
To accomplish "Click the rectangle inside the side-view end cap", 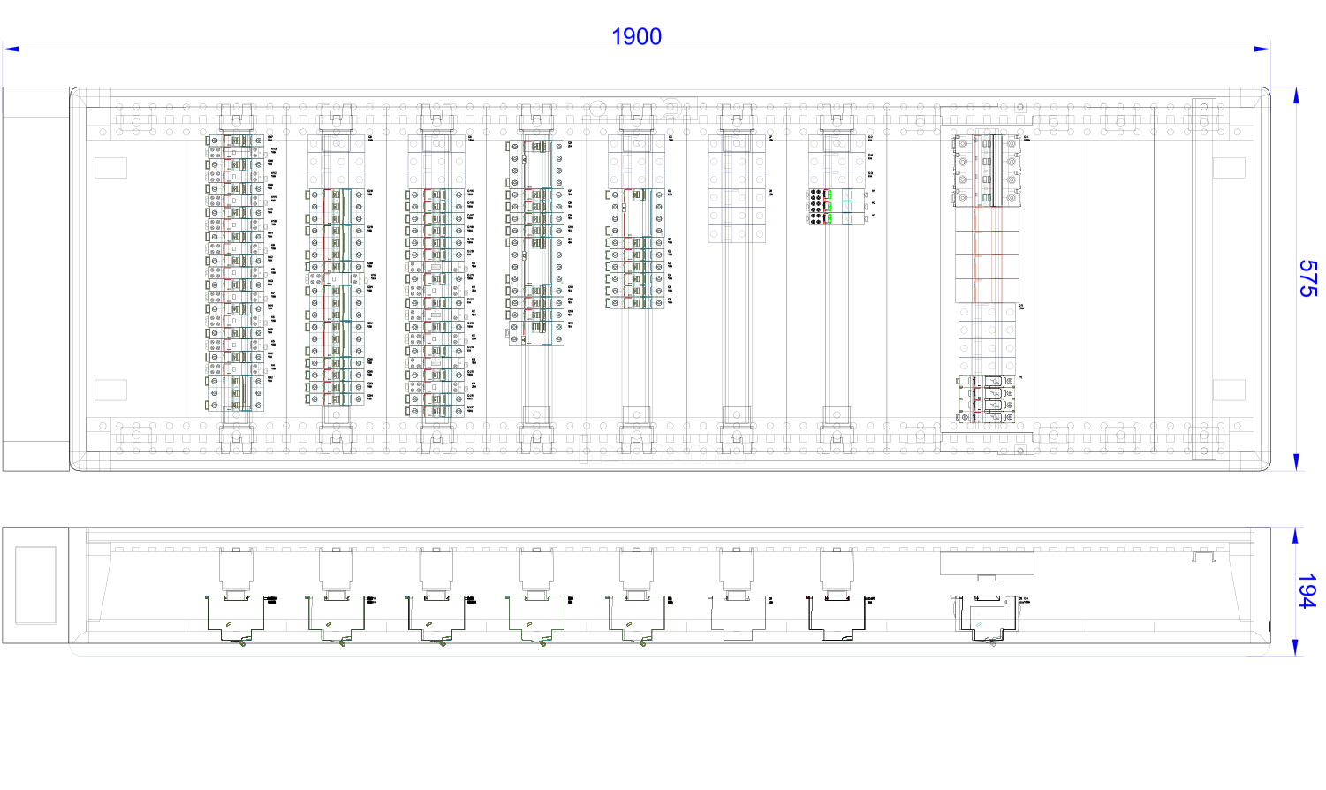I will (x=35, y=586).
